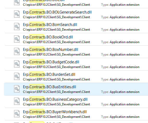Viewport: 148px width, 123px height.
Task: Click the DLL icon beside Erp.Contracts.BO.BusEntities.dll
Action: point(17,89)
